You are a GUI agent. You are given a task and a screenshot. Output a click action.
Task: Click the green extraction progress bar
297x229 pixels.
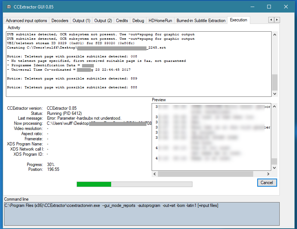tap(134, 184)
